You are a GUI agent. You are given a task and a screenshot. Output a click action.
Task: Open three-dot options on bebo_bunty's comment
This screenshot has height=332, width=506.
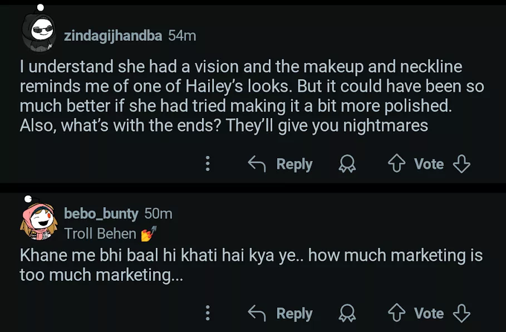point(208,314)
